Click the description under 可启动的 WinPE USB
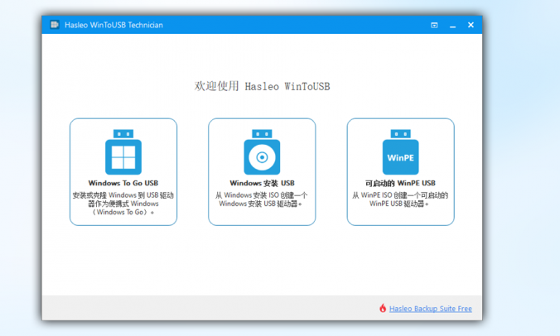The image size is (560, 336). (x=400, y=199)
